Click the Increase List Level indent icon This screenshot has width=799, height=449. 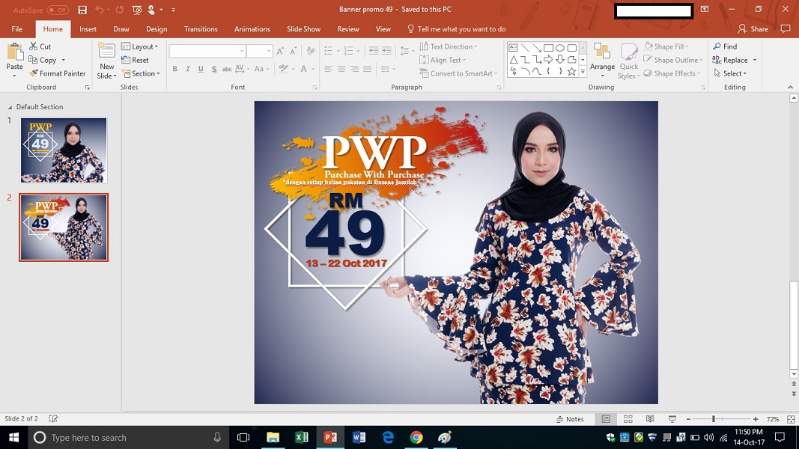pyautogui.click(x=386, y=51)
